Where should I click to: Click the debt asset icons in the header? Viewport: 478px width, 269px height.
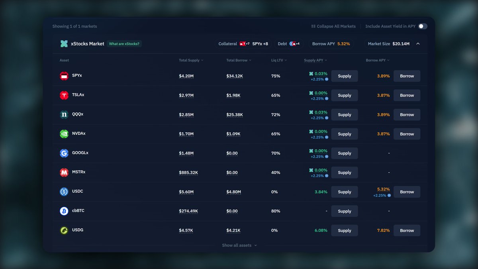295,44
